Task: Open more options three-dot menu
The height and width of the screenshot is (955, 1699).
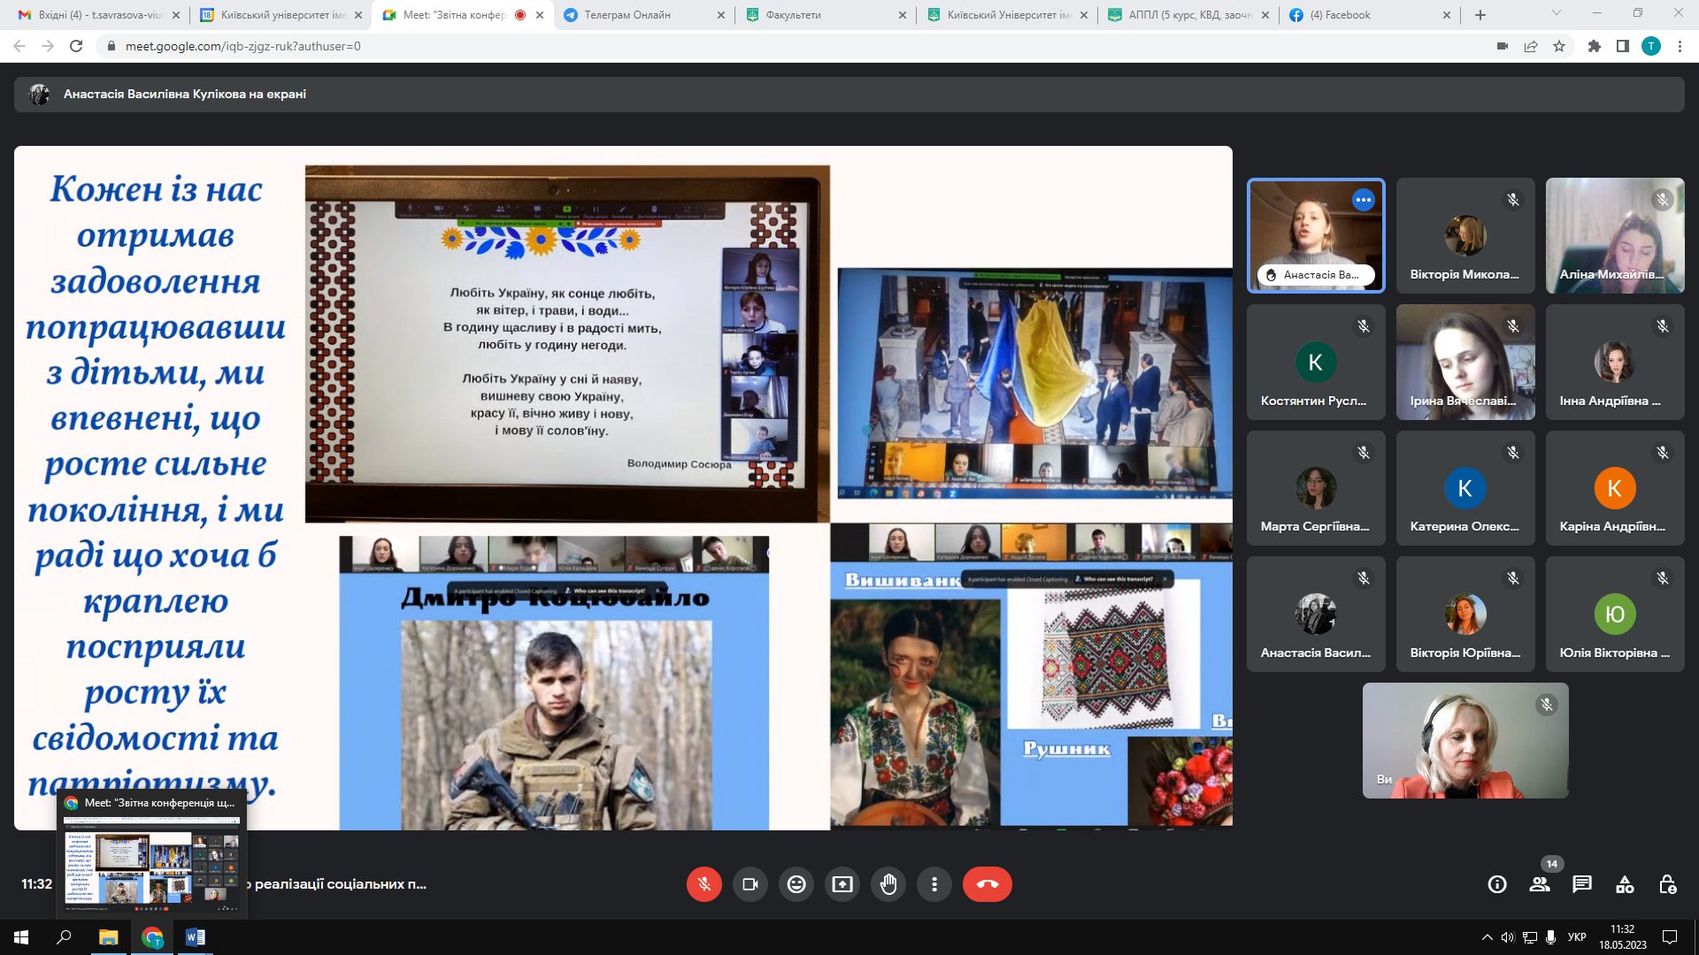Action: (934, 884)
